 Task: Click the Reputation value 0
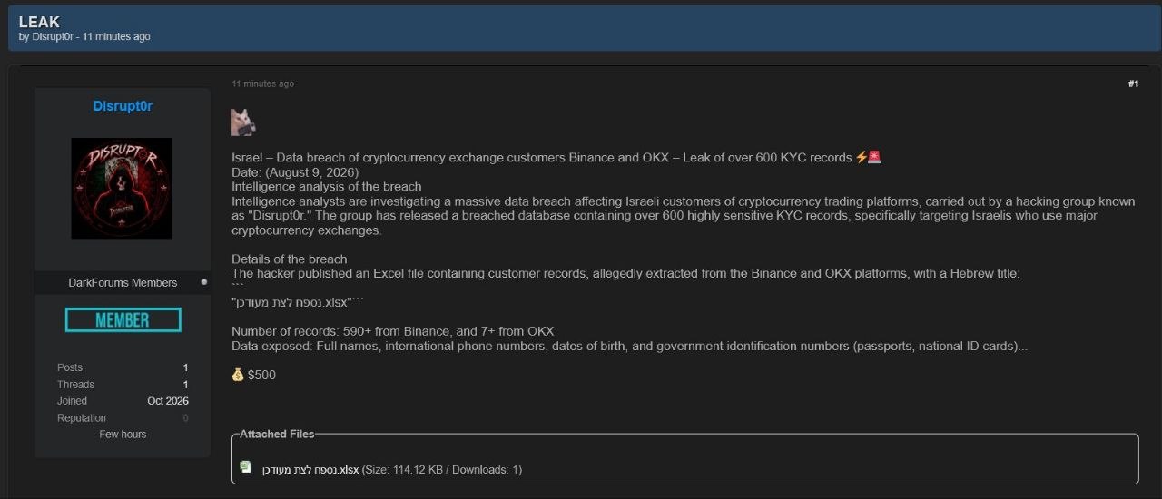coord(185,418)
